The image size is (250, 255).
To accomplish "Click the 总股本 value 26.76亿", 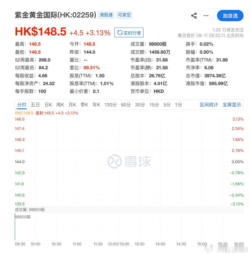I will 157,76.
